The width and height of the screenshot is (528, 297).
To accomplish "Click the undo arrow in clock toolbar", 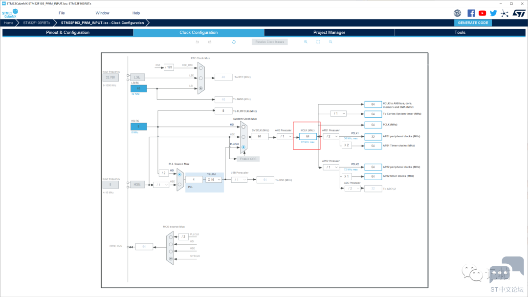I will tap(198, 42).
